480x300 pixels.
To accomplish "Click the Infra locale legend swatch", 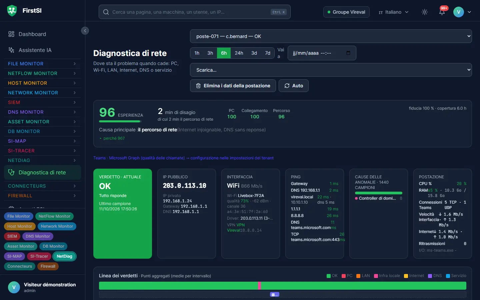I will tap(376, 276).
